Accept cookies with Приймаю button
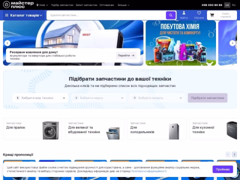This screenshot has height=180, width=240. (222, 169)
